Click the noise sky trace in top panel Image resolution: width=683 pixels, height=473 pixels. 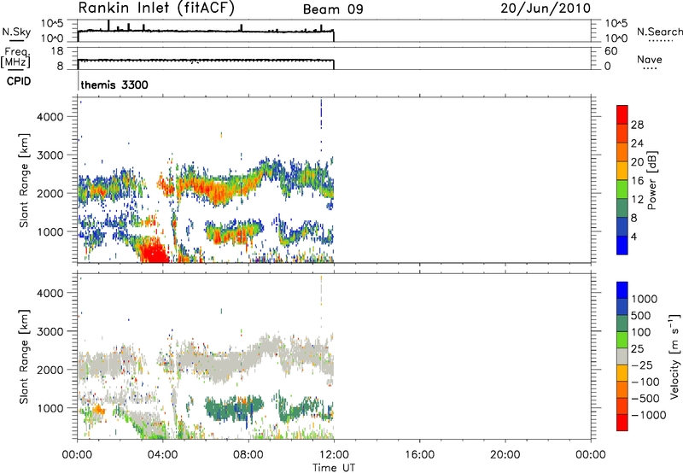(x=206, y=31)
